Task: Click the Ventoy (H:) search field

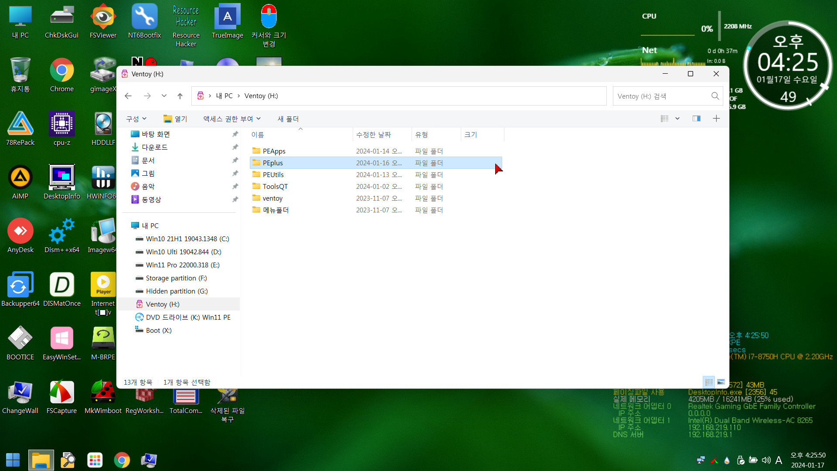Action: 667,96
